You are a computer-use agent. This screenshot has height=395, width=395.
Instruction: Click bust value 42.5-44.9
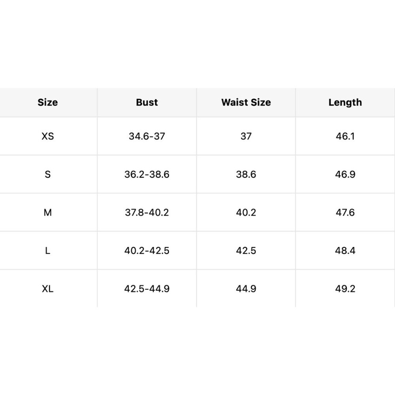point(147,288)
